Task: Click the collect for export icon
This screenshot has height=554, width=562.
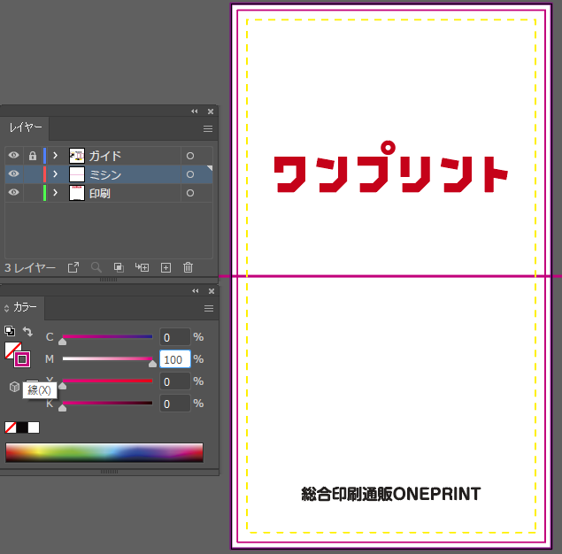Action: click(73, 267)
